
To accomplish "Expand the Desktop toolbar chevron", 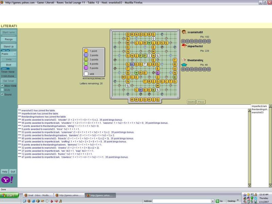I will click(x=238, y=201).
